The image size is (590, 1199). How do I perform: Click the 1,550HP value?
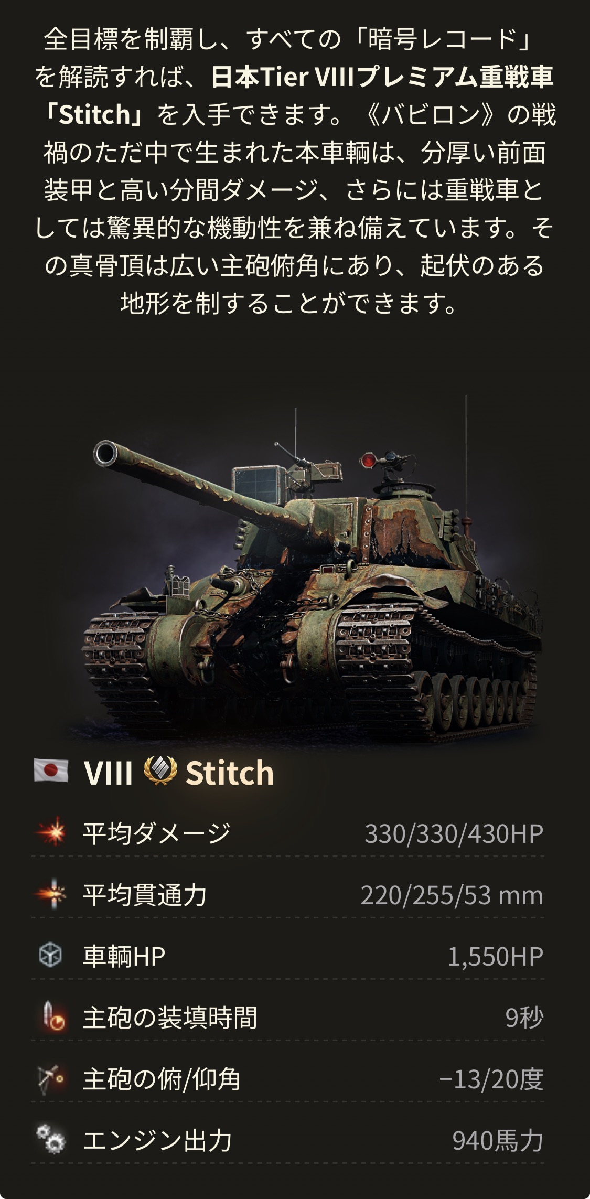coord(495,957)
